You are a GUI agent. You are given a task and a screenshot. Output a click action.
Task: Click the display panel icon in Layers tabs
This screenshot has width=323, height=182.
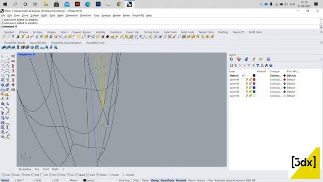[268, 59]
